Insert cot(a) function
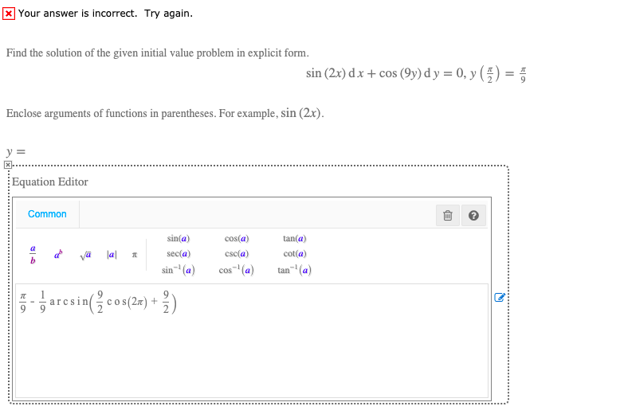This screenshot has height=414, width=624. point(295,253)
